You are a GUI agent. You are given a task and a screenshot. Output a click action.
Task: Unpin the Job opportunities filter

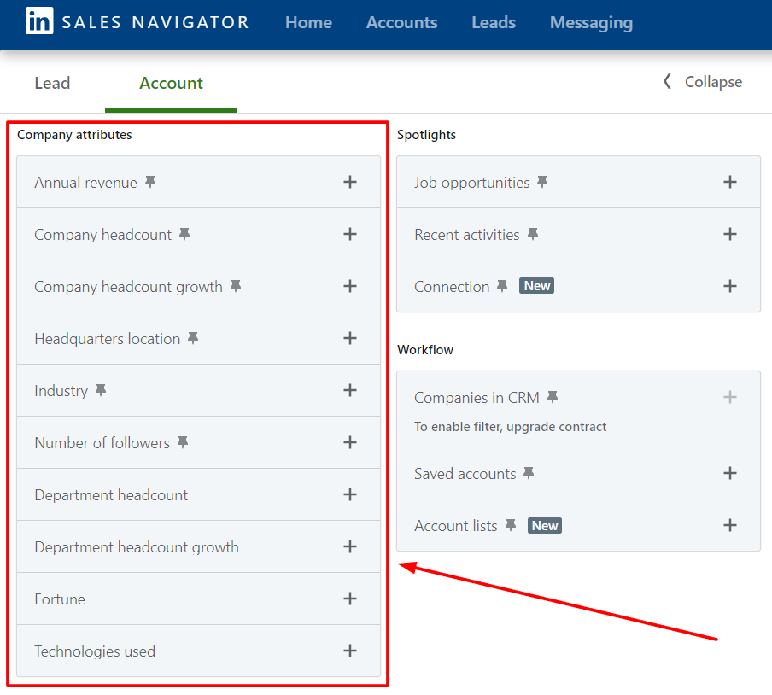tap(542, 182)
